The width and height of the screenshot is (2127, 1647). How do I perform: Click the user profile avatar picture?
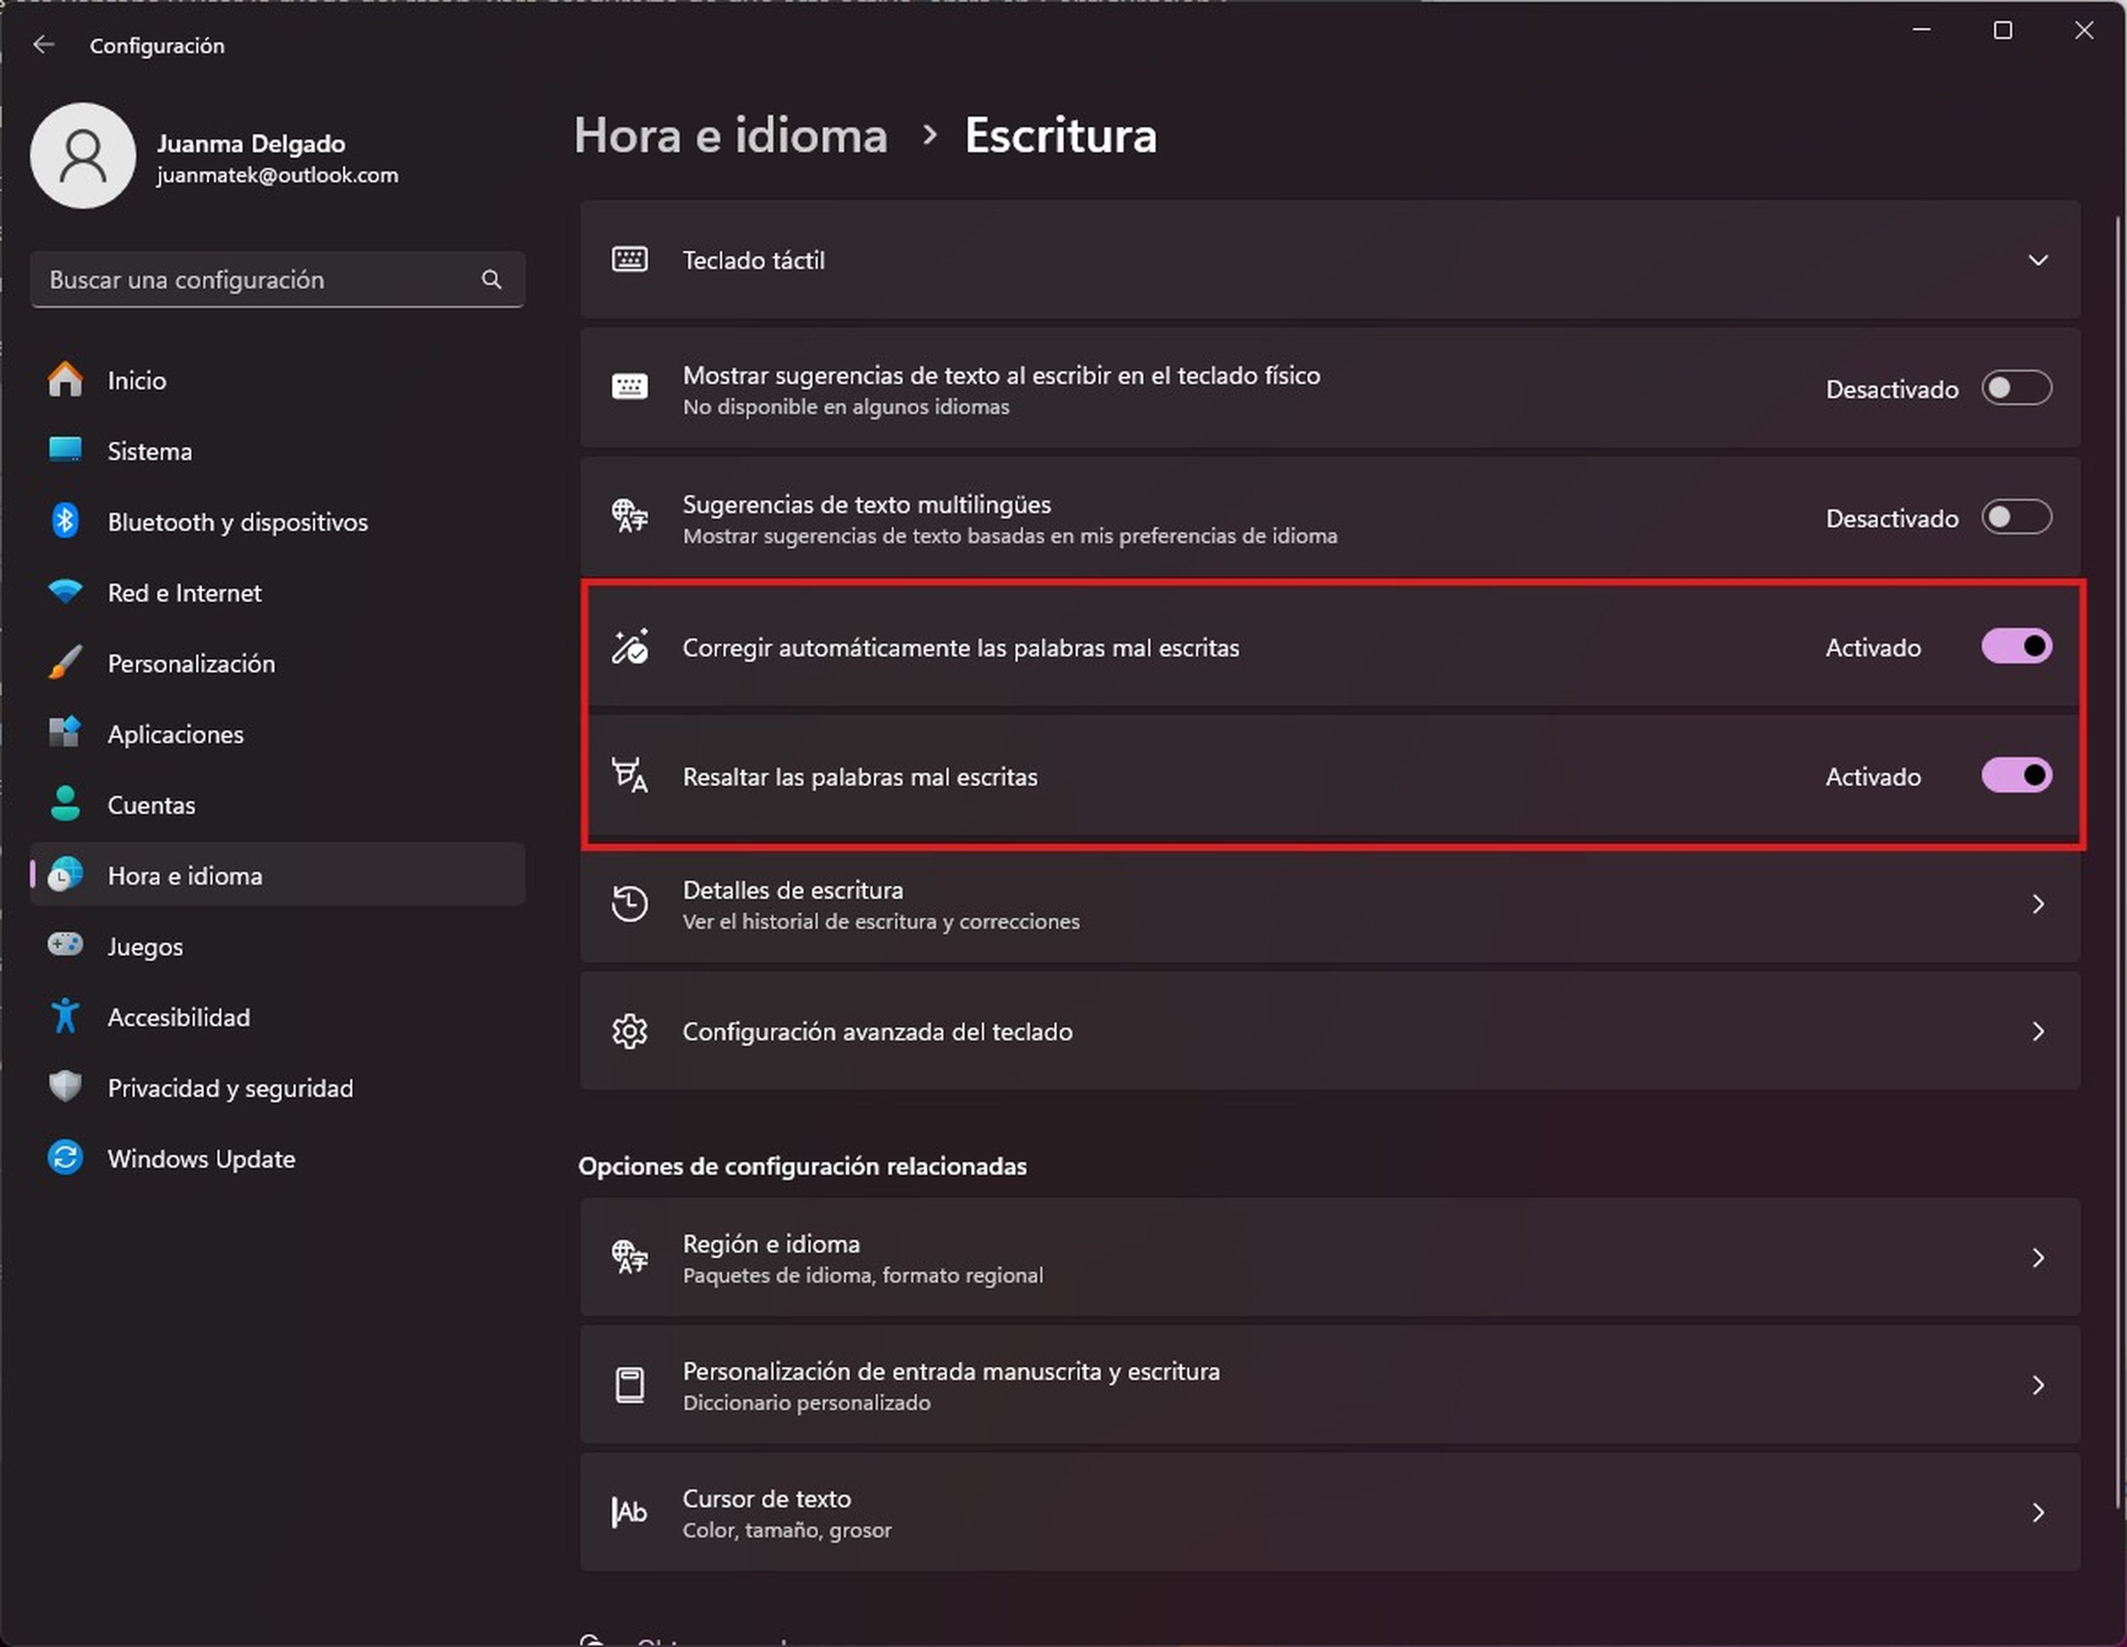(x=83, y=156)
